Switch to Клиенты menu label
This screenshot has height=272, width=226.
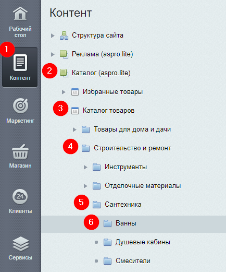(20, 211)
